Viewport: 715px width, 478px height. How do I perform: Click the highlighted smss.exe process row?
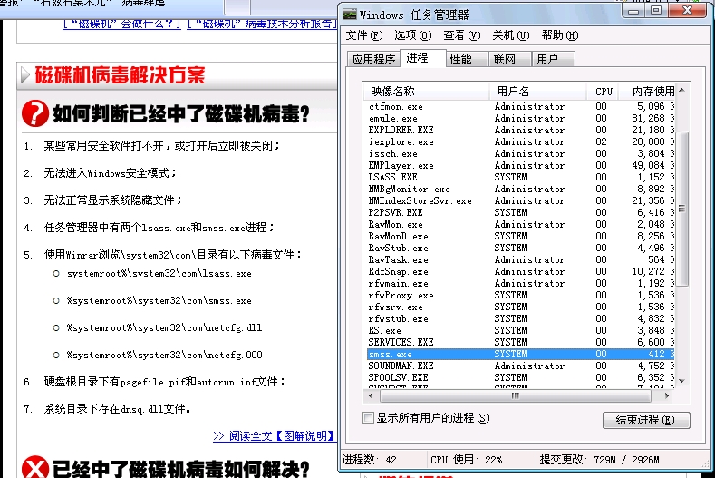click(520, 355)
